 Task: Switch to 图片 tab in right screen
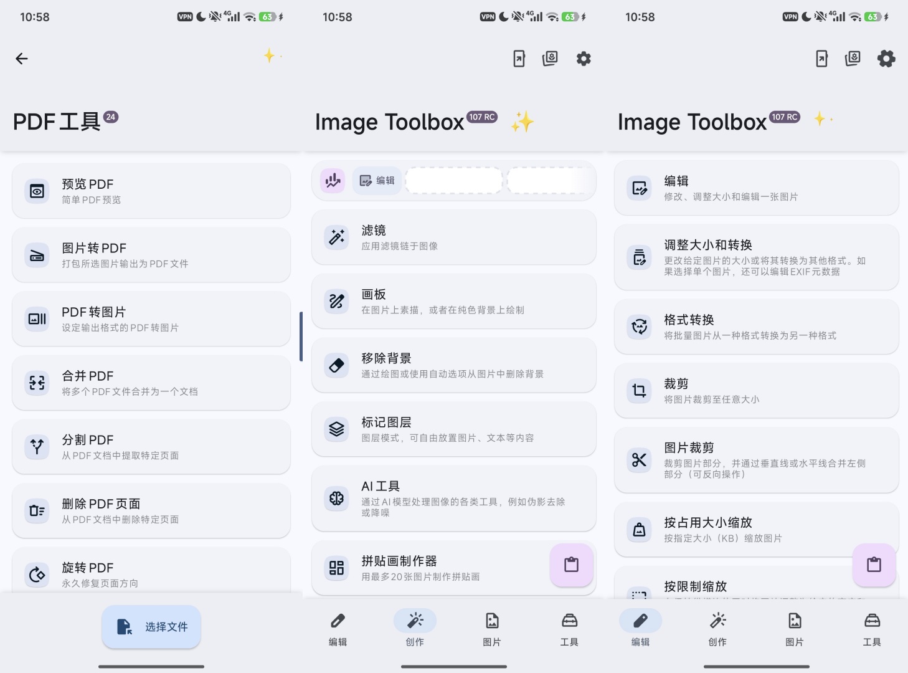coord(795,629)
